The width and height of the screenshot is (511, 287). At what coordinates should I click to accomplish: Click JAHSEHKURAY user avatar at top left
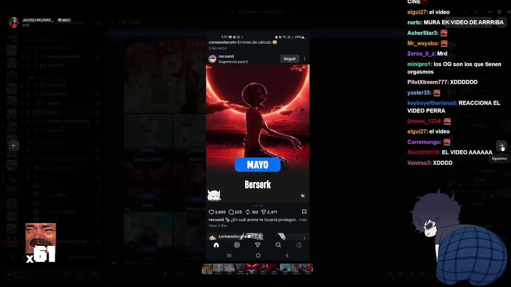pos(14,22)
